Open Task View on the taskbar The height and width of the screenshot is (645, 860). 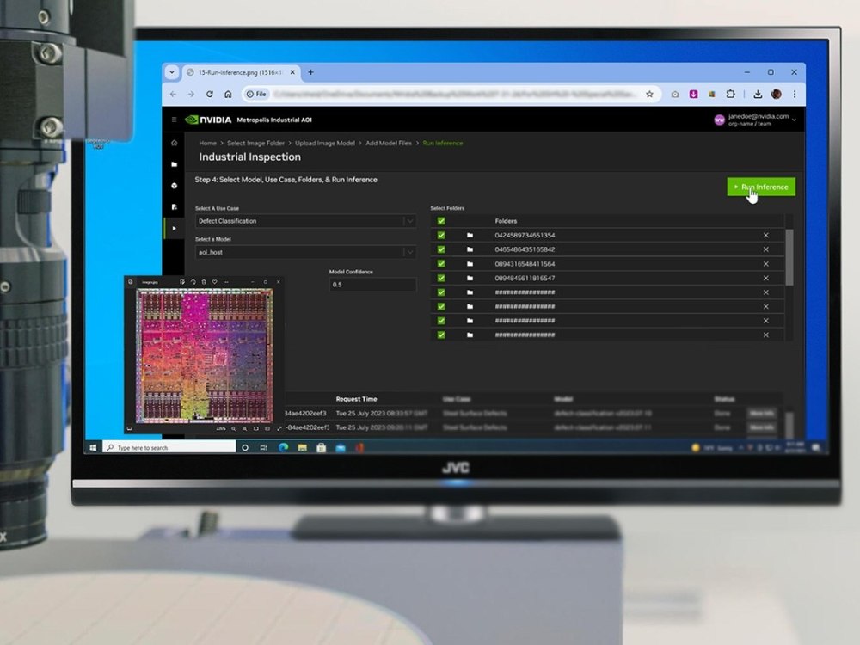[x=264, y=447]
